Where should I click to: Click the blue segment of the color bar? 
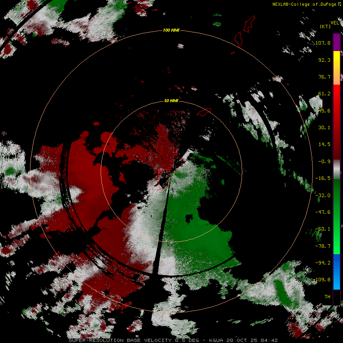coord(337,272)
